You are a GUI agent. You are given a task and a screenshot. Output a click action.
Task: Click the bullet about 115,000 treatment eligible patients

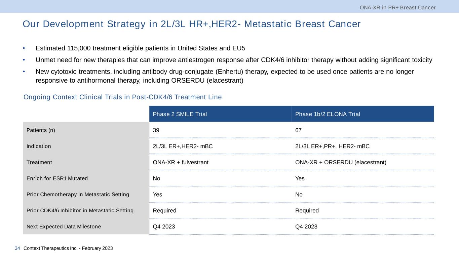click(140, 48)
